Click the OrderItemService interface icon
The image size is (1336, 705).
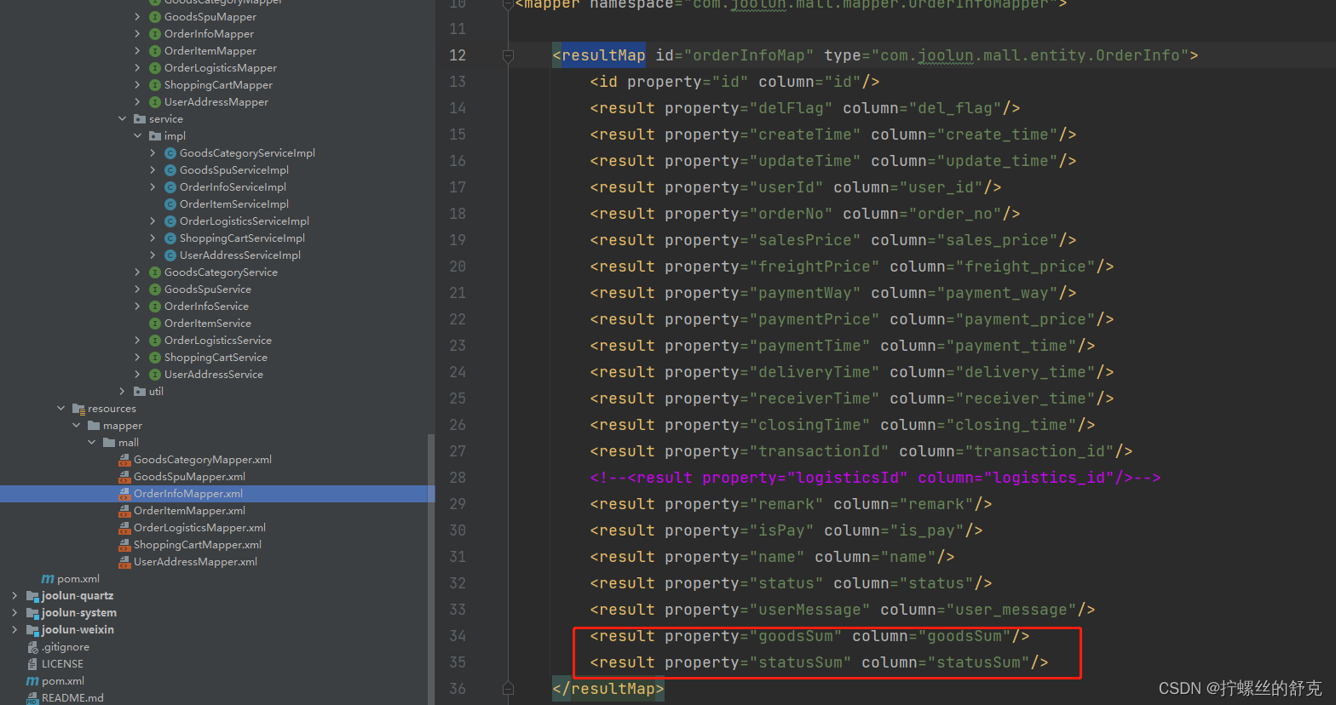tap(155, 324)
